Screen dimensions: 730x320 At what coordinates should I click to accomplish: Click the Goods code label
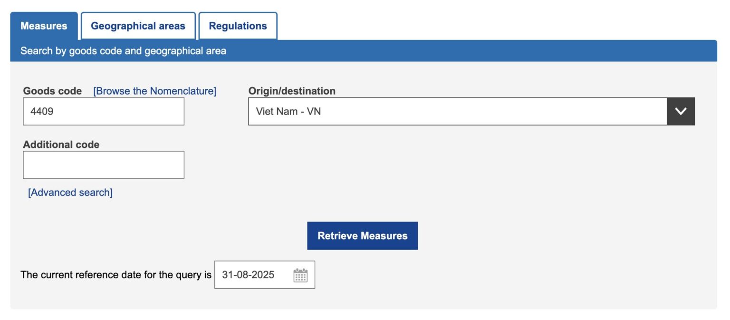pyautogui.click(x=53, y=91)
